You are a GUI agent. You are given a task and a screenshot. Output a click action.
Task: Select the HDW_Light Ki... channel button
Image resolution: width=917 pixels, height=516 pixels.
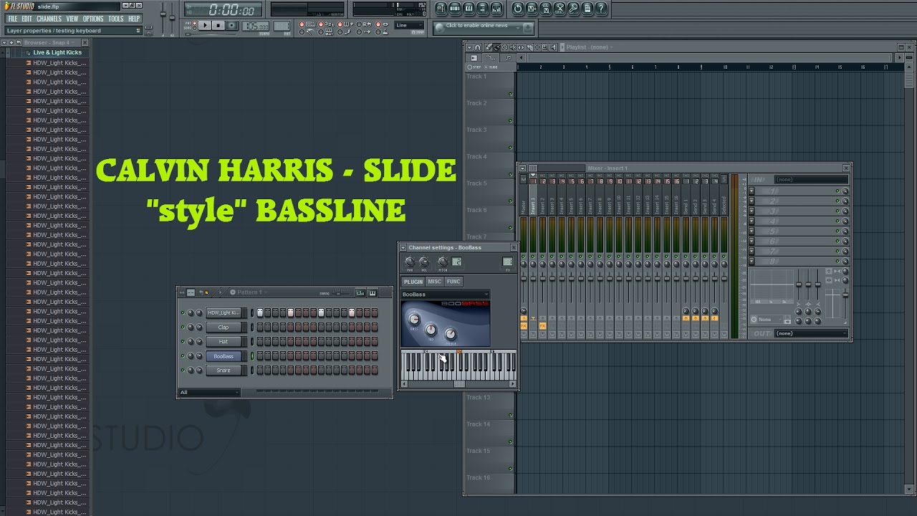pyautogui.click(x=224, y=312)
